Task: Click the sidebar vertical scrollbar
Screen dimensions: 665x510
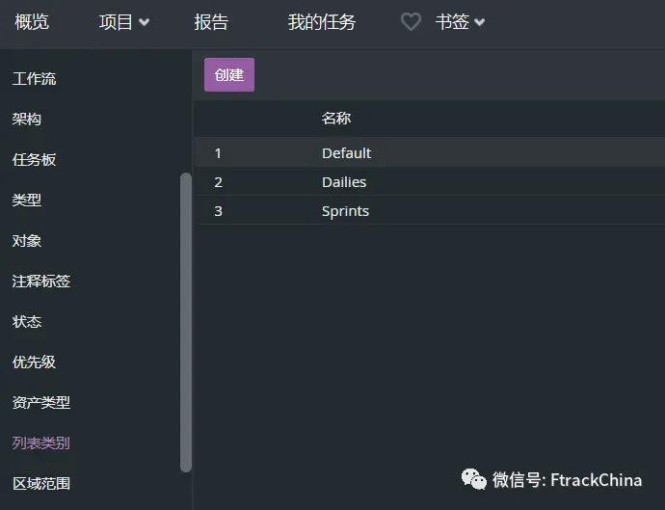Action: [x=186, y=322]
